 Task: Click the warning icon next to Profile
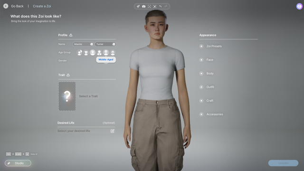coord(71,35)
